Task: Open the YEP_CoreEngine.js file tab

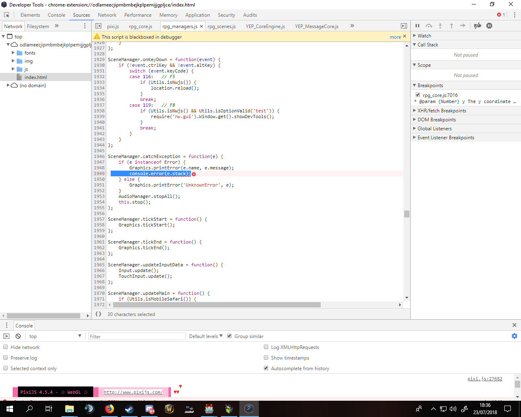Action: coord(265,26)
